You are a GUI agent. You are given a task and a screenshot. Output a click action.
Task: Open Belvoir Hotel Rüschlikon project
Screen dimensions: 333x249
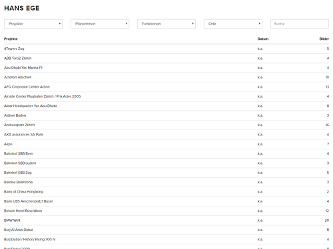coord(23,210)
